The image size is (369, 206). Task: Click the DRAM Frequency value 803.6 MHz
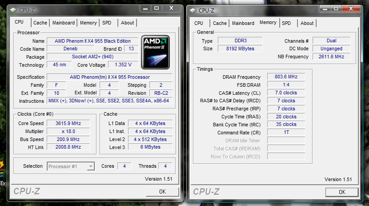(x=286, y=77)
